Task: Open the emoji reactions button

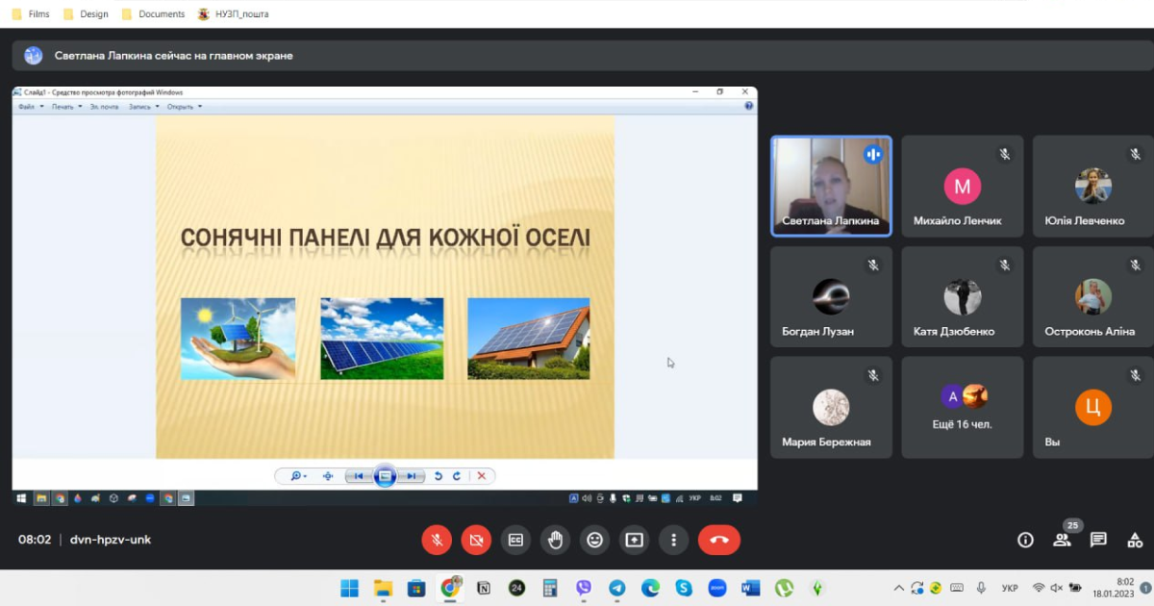Action: tap(594, 540)
